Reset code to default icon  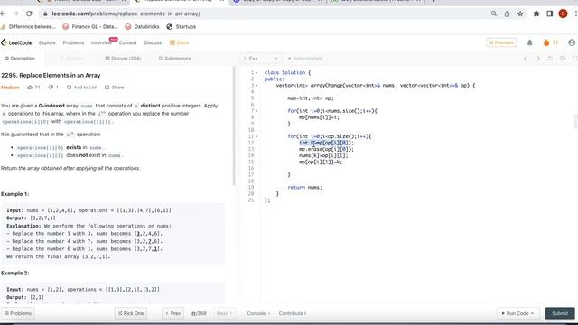[550, 59]
